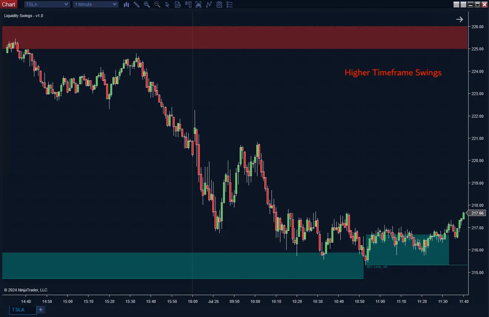Open the TSLA instrument dropdown
This screenshot has height=317, width=489.
click(46, 4)
